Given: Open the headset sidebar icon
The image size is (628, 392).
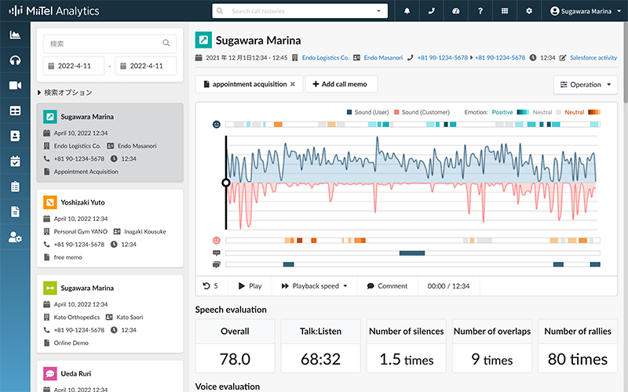Looking at the screenshot, I should point(15,60).
